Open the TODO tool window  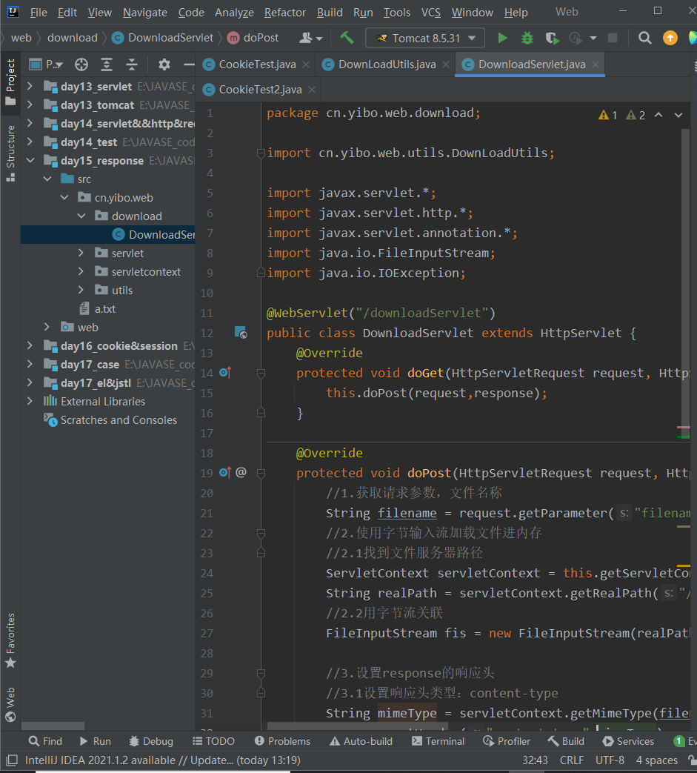coord(213,741)
